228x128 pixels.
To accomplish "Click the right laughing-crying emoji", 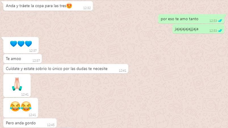I will [x=26, y=106].
